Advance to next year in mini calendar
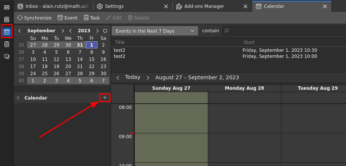The height and width of the screenshot is (166, 346). [x=98, y=31]
